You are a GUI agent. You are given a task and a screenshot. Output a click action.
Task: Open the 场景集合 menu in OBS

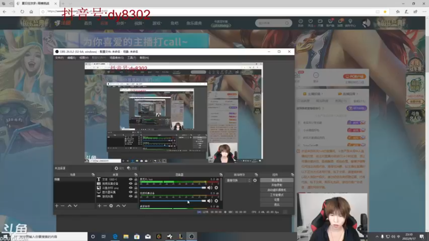[116, 58]
